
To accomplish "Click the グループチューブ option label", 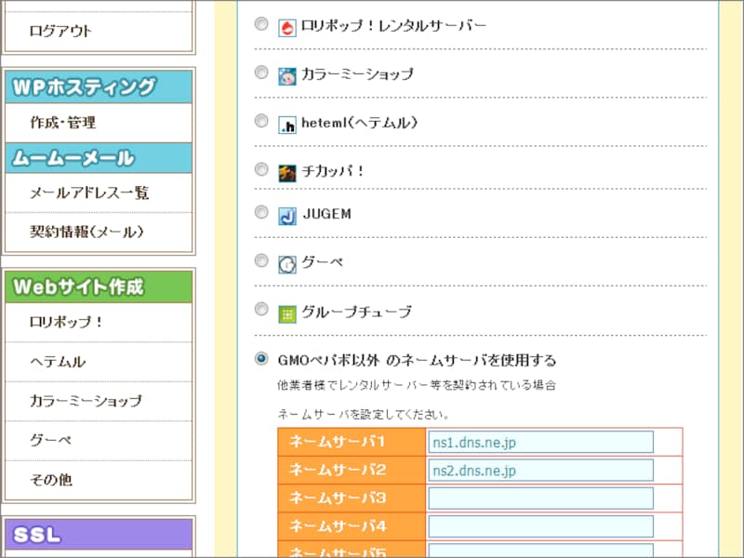I will tap(357, 312).
